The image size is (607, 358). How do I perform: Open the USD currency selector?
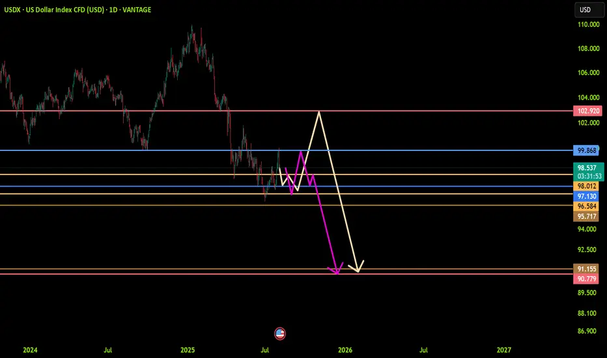click(x=589, y=10)
